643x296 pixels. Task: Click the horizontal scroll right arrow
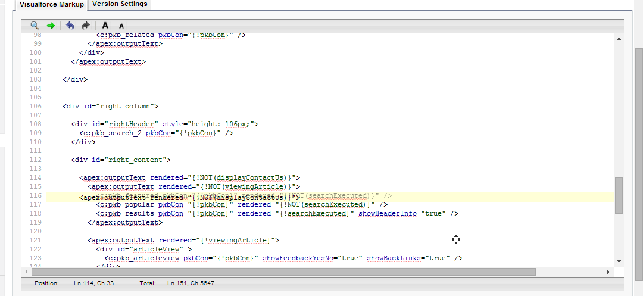pos(608,272)
